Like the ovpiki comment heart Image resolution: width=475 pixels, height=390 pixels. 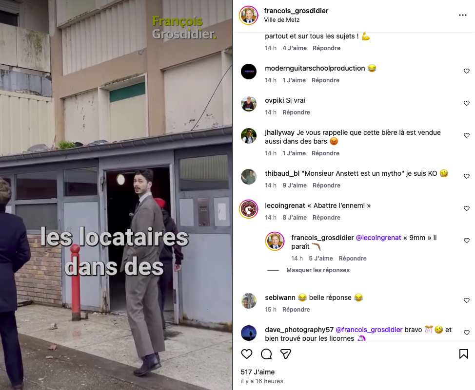point(467,103)
